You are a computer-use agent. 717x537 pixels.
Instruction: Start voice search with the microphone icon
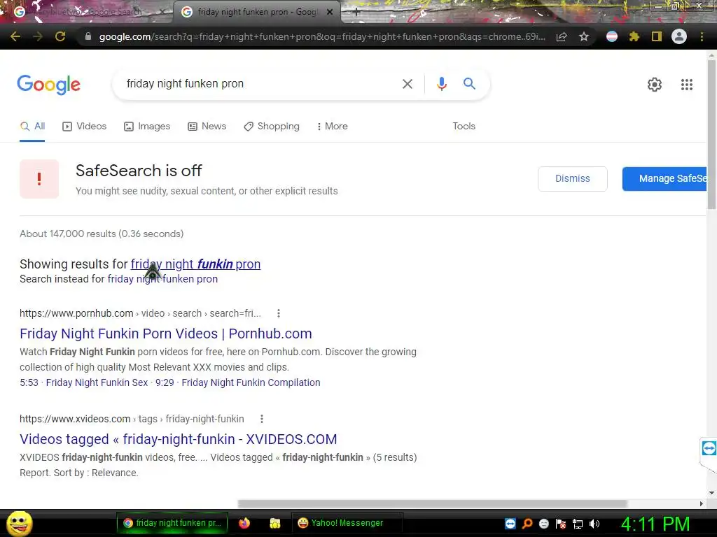pyautogui.click(x=442, y=84)
